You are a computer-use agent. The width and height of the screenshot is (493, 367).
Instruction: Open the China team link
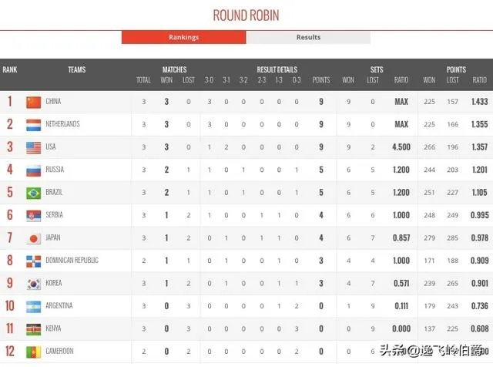tap(53, 102)
